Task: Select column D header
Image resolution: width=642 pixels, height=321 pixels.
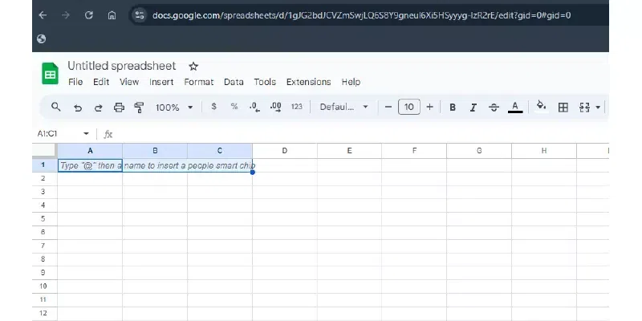Action: (x=285, y=151)
